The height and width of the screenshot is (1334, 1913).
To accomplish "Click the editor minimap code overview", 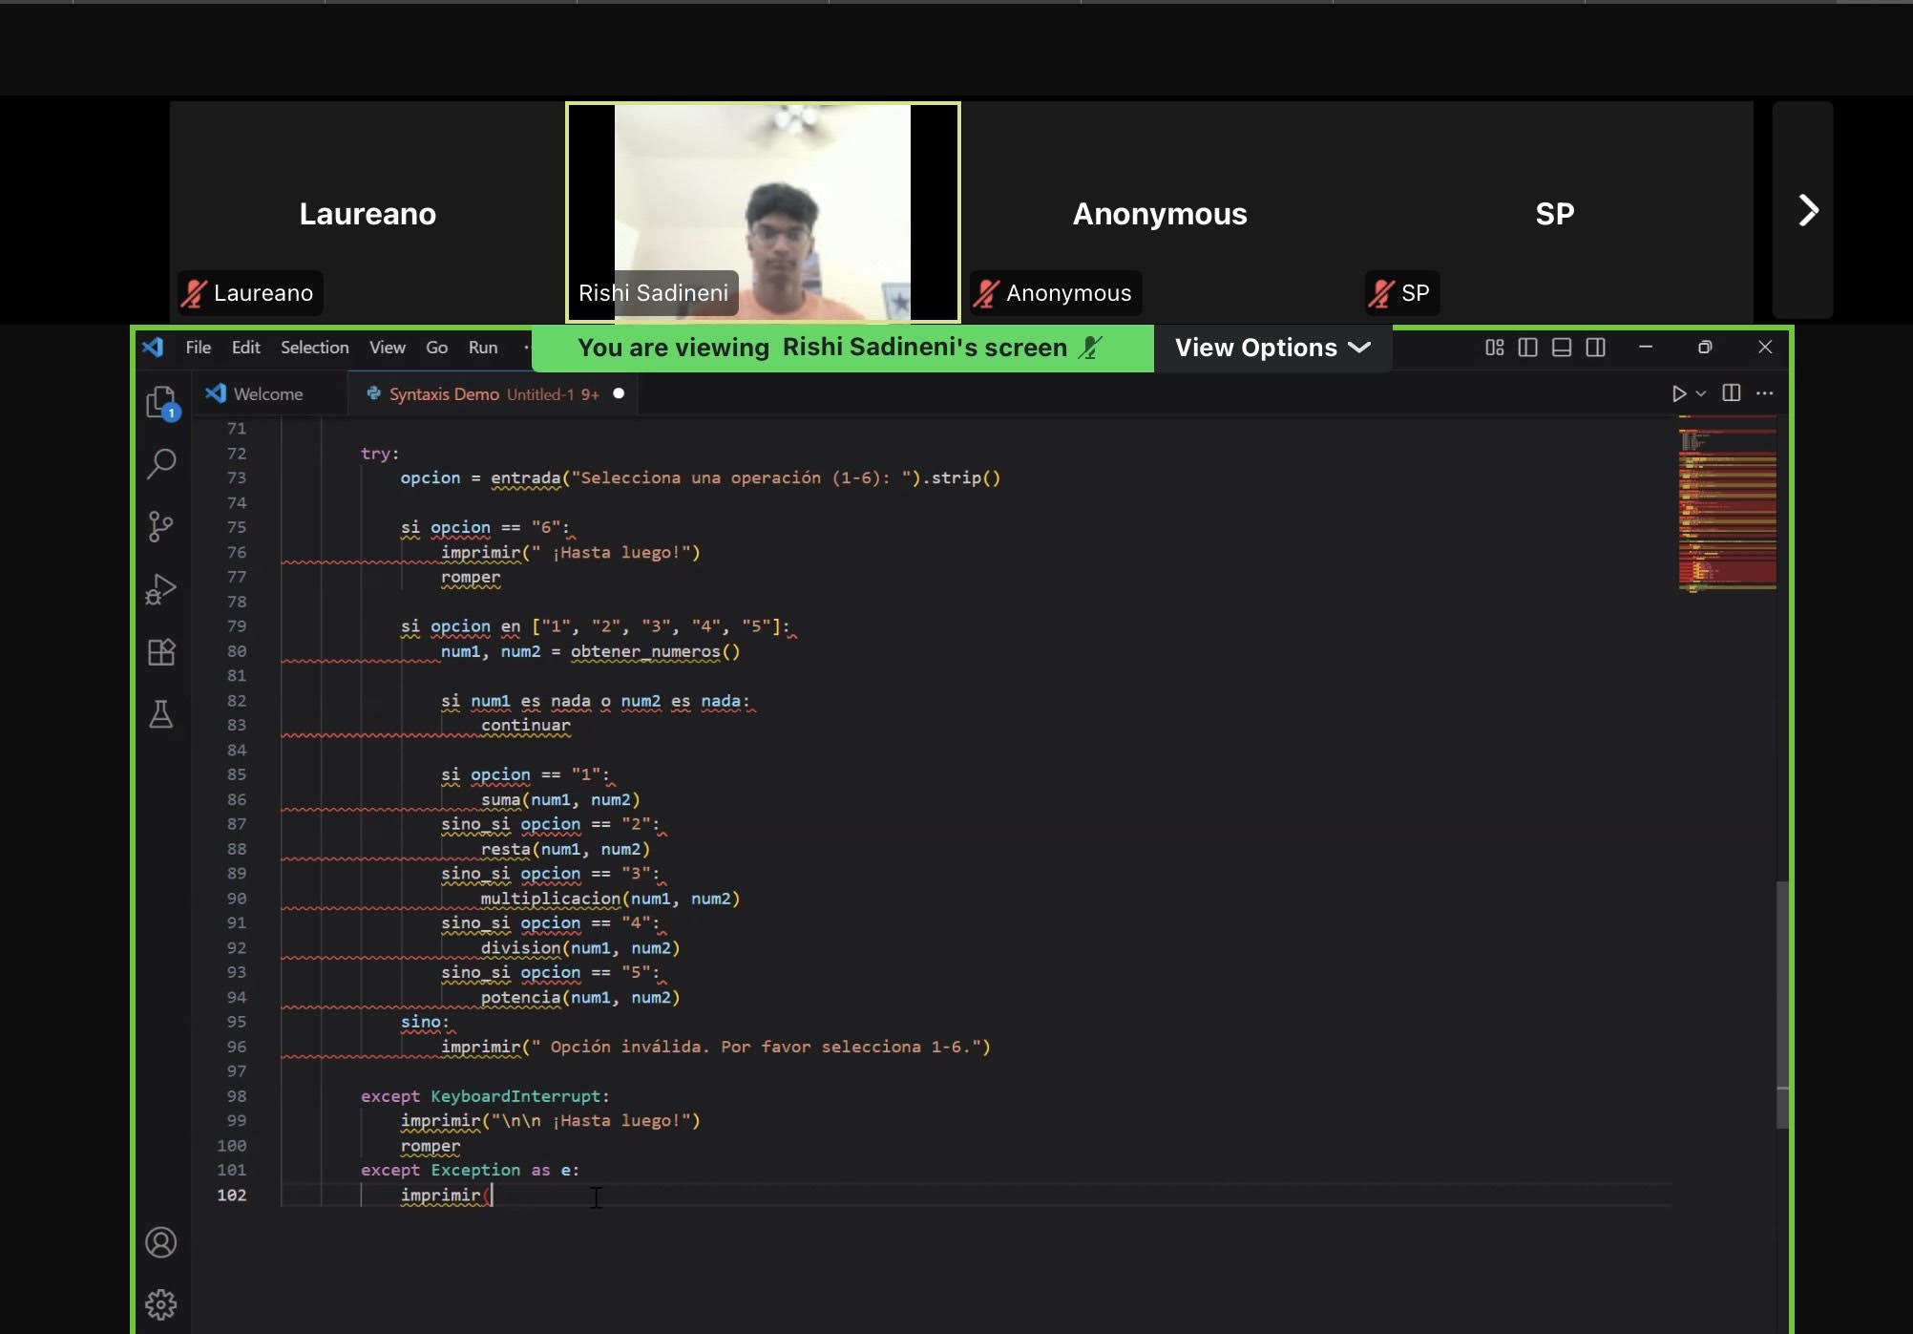I will 1727,506.
